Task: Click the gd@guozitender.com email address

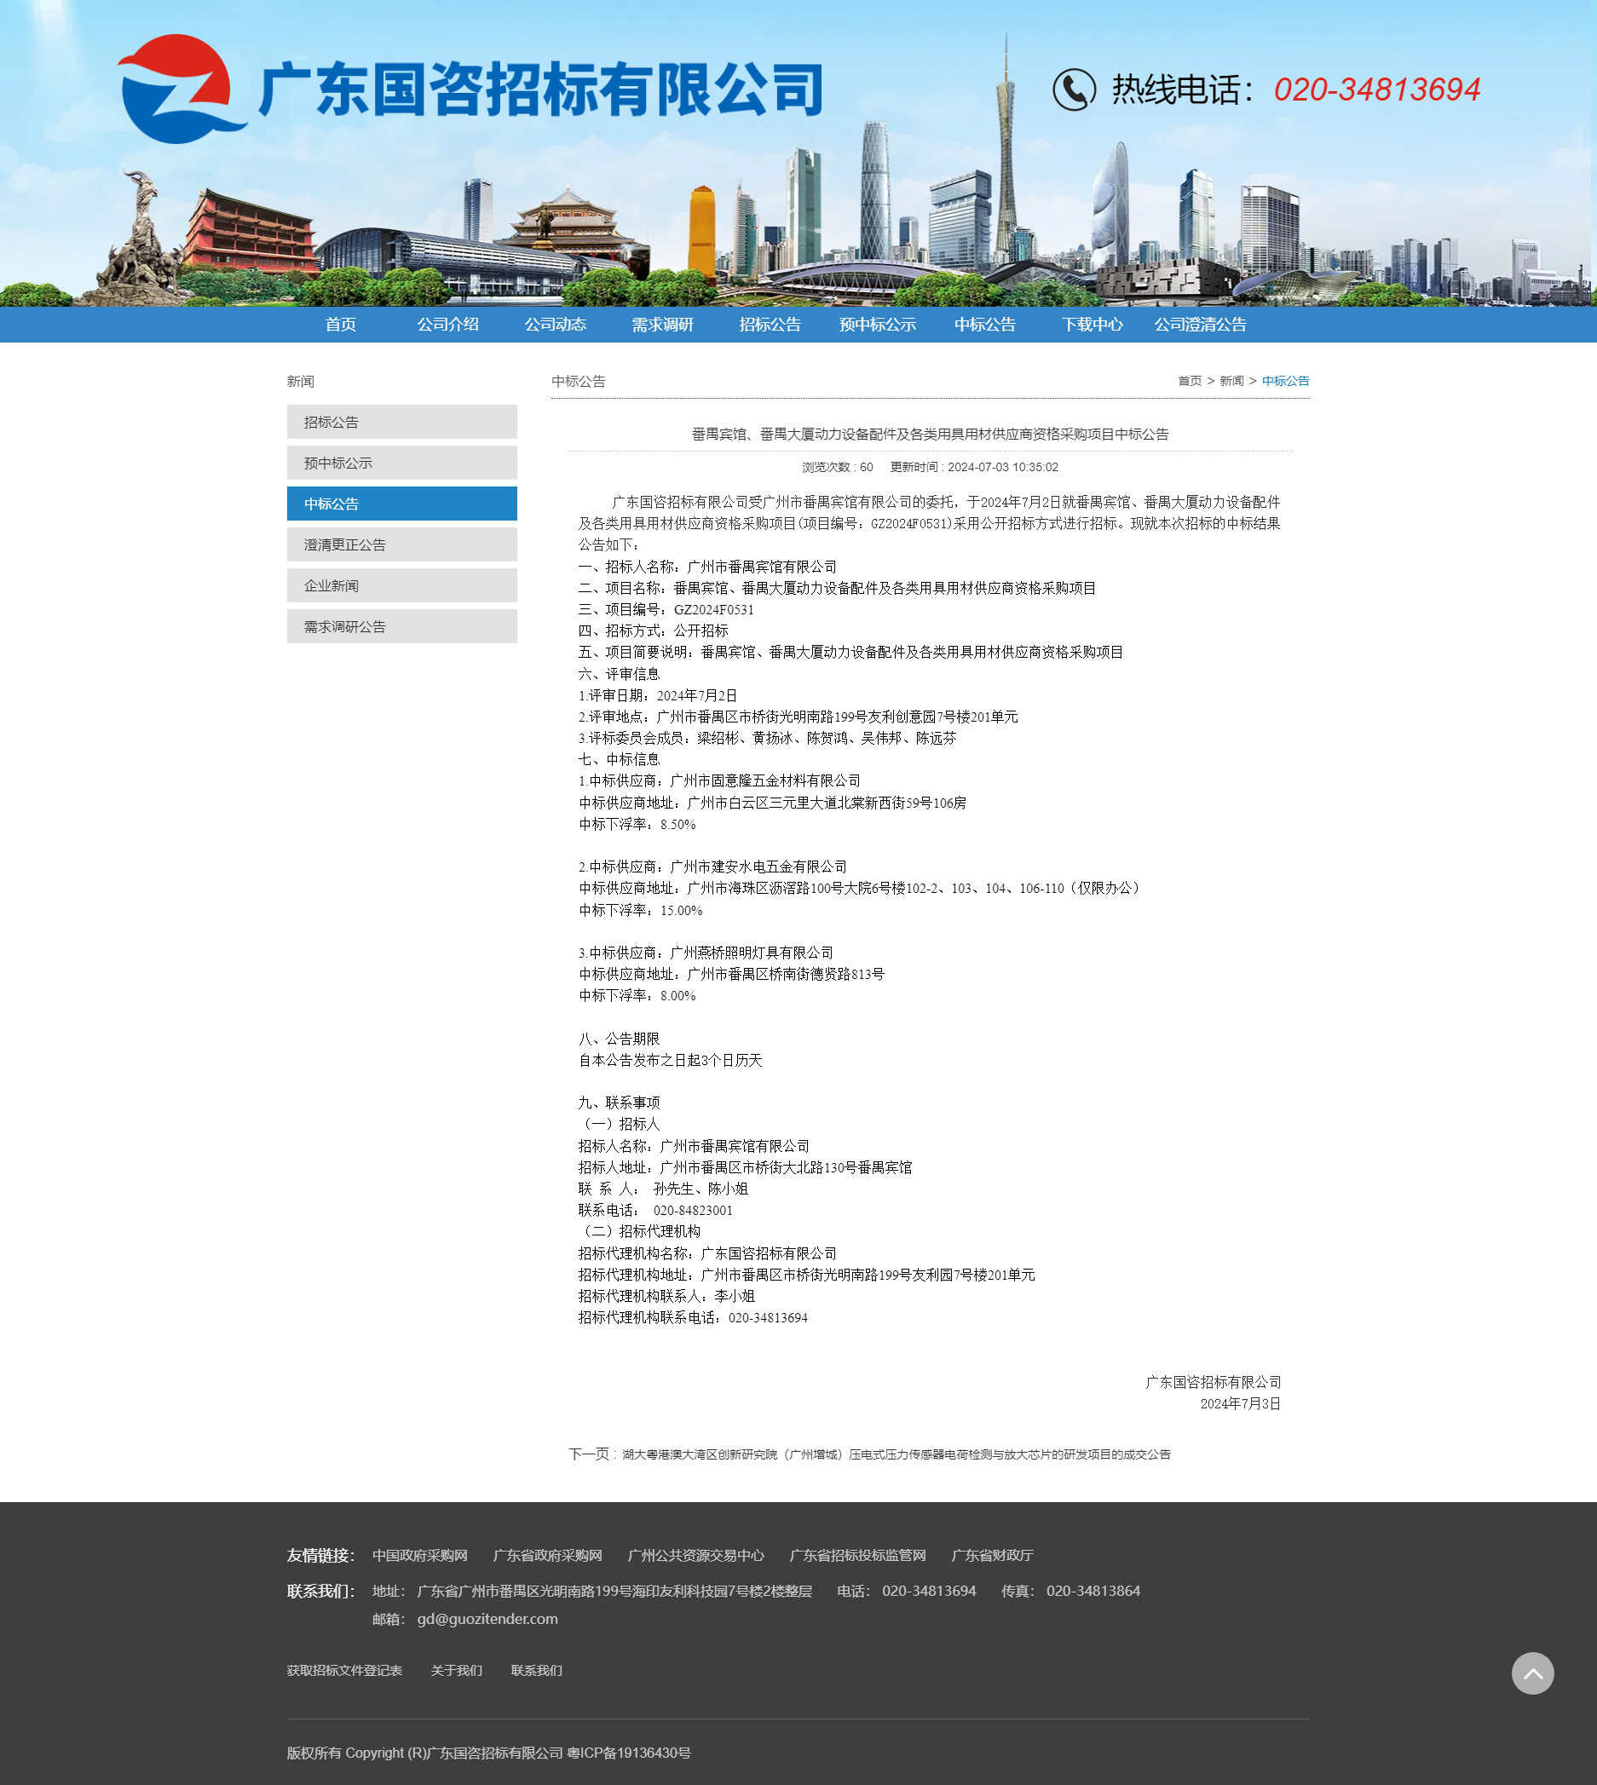Action: (487, 1619)
